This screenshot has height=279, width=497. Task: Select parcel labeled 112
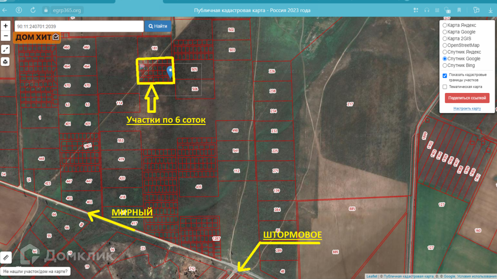click(237, 171)
